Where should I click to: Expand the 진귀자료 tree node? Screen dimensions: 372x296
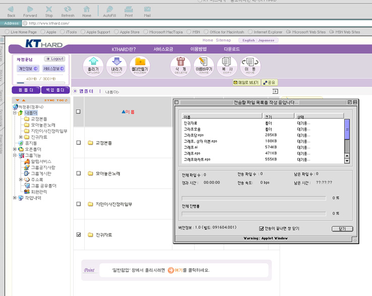point(21,137)
